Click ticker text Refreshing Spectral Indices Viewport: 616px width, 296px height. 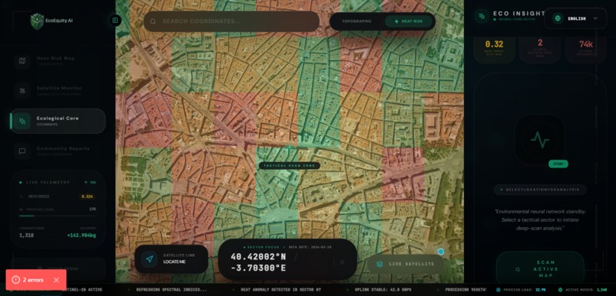pyautogui.click(x=171, y=290)
